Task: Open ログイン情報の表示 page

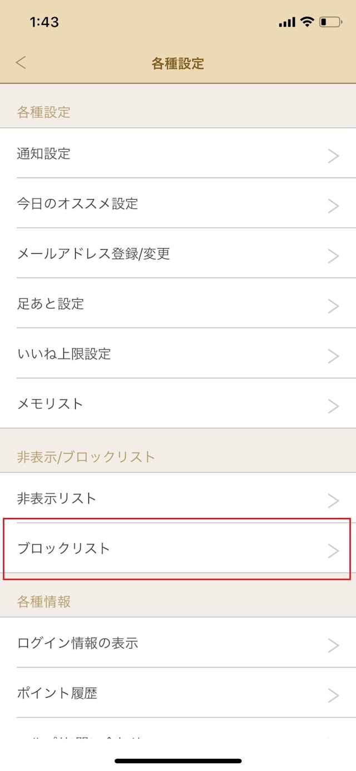Action: pyautogui.click(x=77, y=643)
